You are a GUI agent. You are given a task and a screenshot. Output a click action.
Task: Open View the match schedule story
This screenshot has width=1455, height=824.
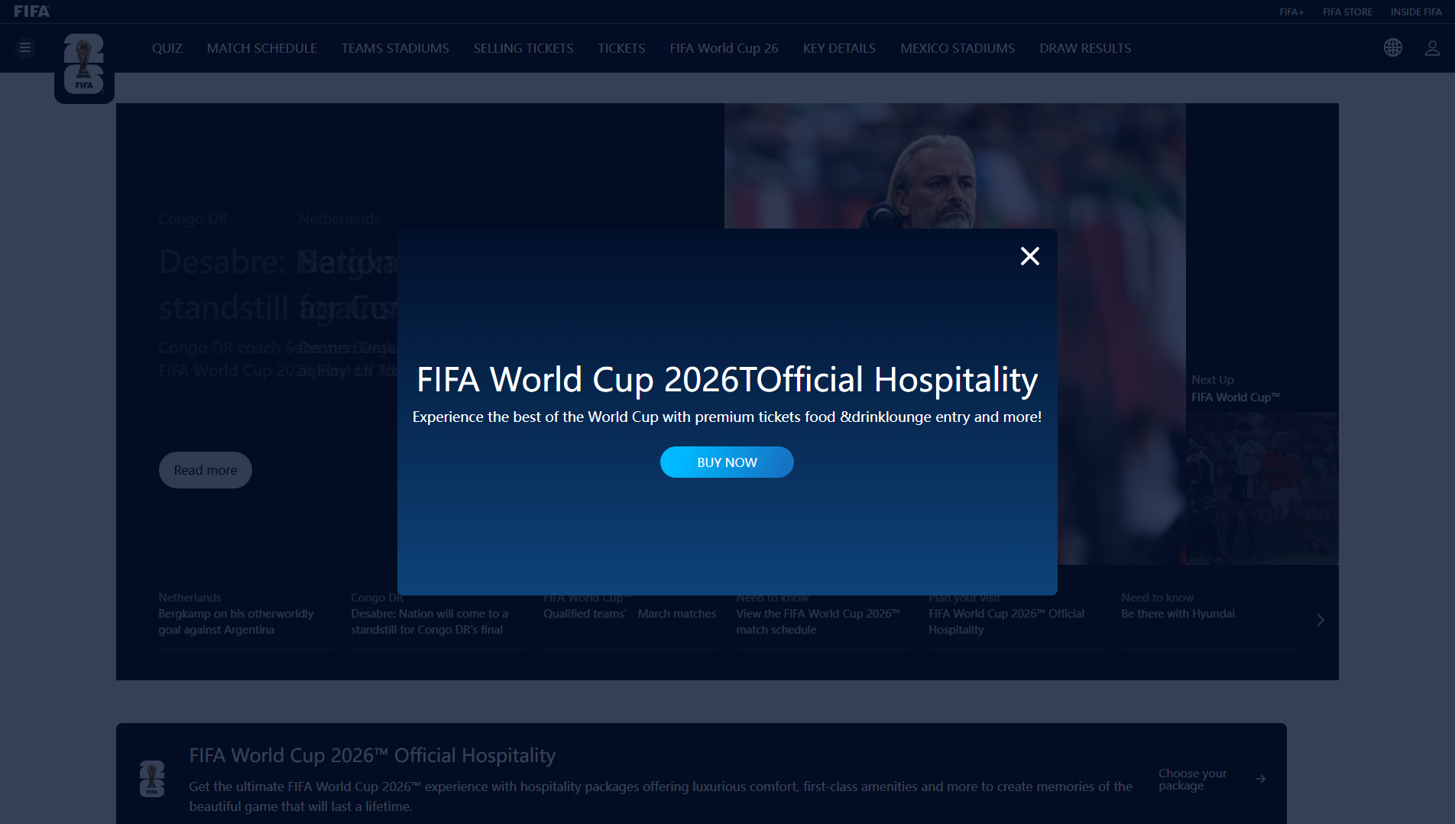pos(824,621)
